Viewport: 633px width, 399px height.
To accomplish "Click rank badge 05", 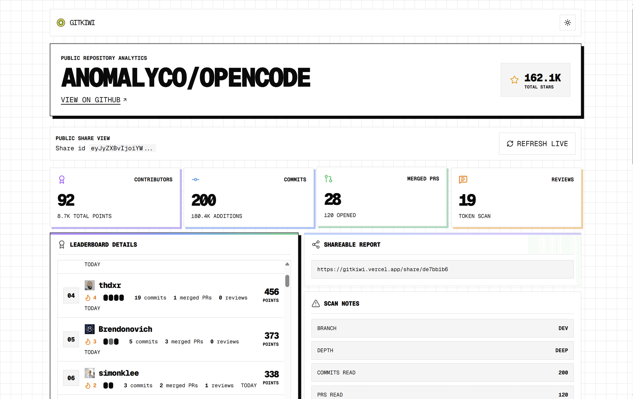I will click(x=71, y=339).
